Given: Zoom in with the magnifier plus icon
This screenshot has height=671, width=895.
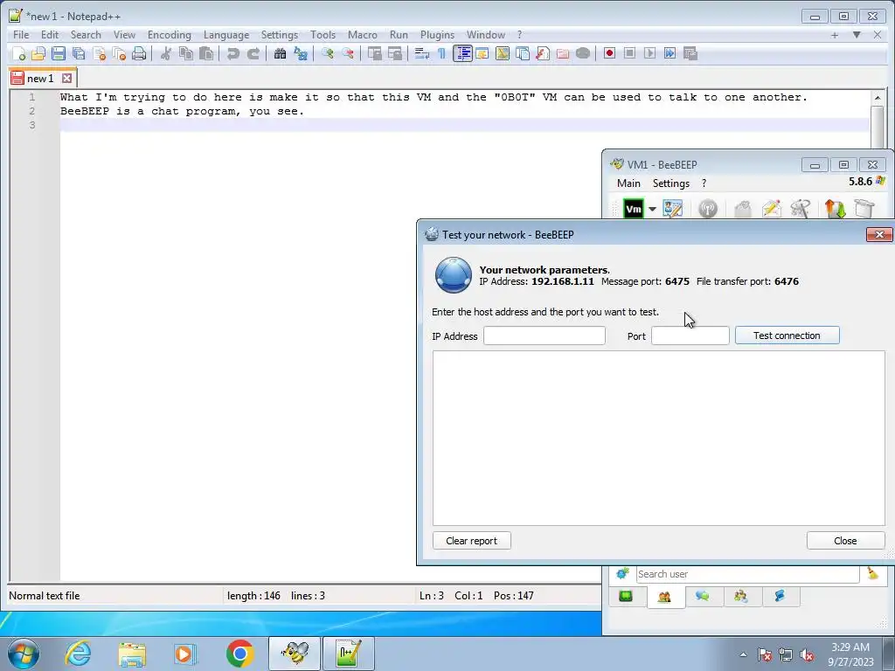Looking at the screenshot, I should tap(328, 53).
